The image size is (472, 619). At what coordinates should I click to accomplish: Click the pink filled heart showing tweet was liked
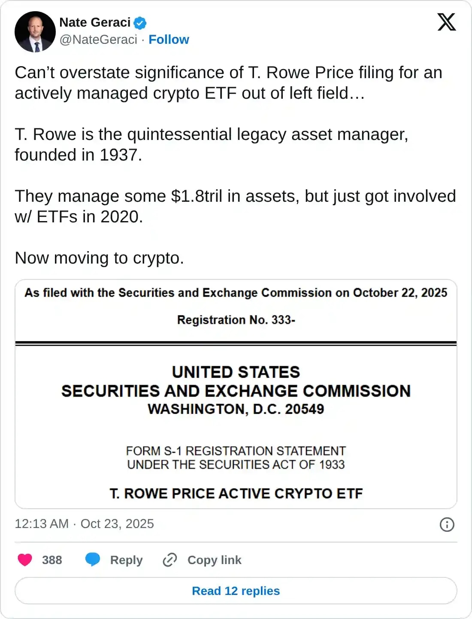pyautogui.click(x=24, y=560)
